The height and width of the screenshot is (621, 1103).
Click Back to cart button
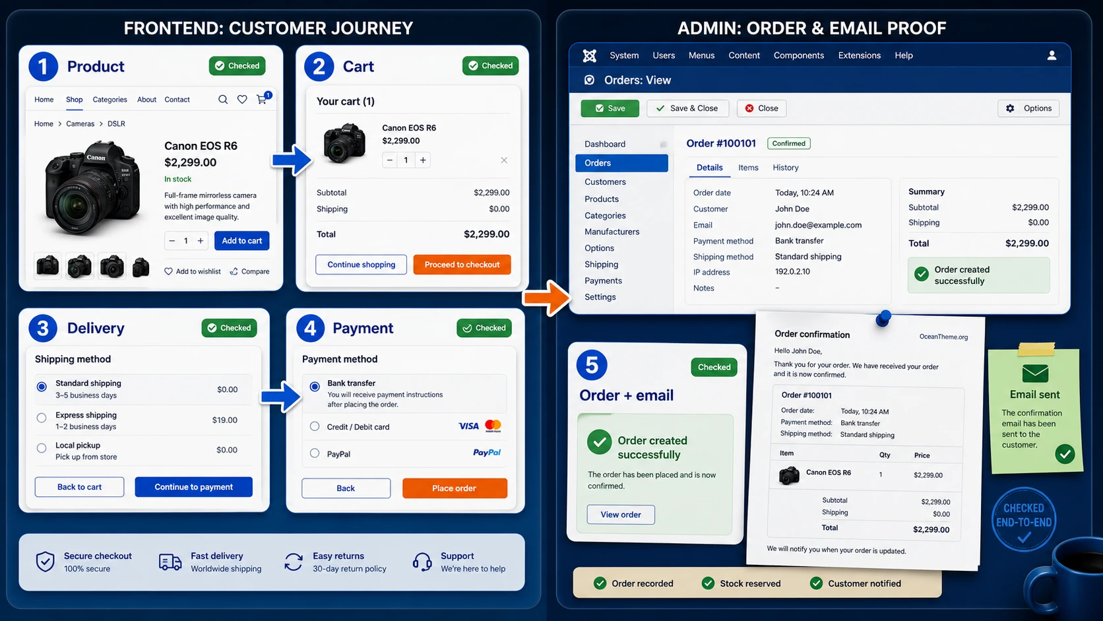point(79,487)
